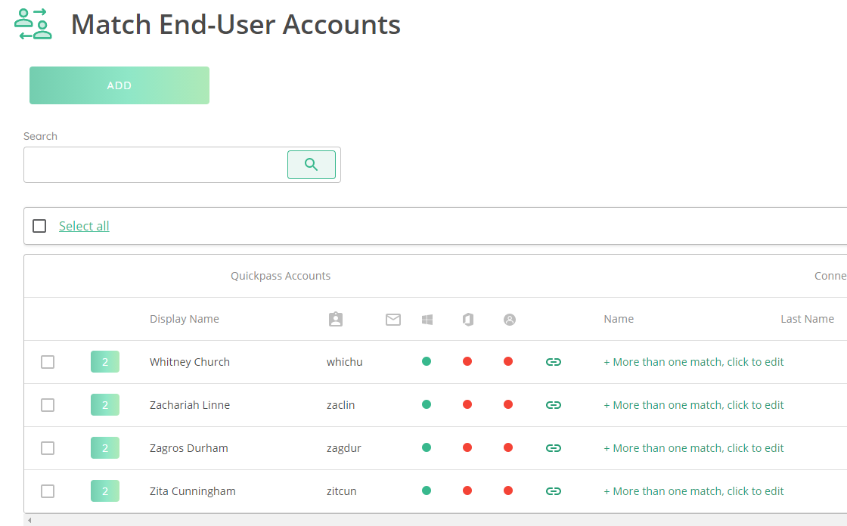Click the Display Name column header

[x=185, y=319]
